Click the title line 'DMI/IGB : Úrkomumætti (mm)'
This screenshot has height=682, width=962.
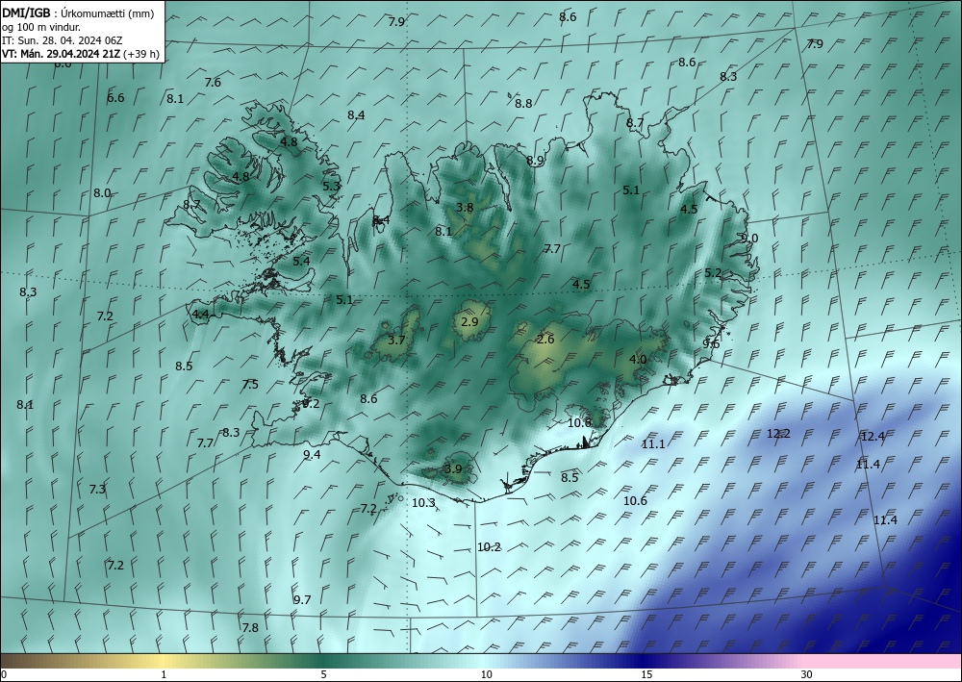point(77,13)
